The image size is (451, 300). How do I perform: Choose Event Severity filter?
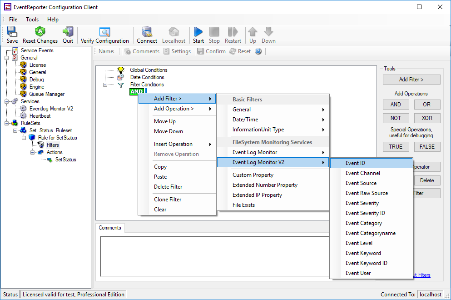pyautogui.click(x=372, y=203)
